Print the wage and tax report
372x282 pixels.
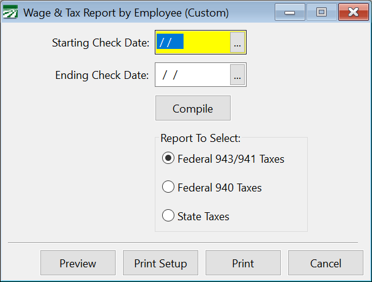[x=243, y=264]
